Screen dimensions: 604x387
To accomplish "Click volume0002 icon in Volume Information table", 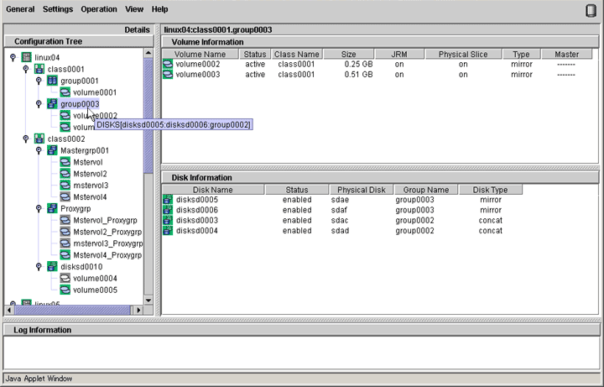I will pos(168,64).
